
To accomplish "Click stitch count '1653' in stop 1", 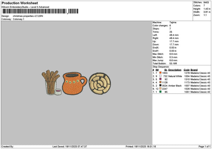I will 165,73.
